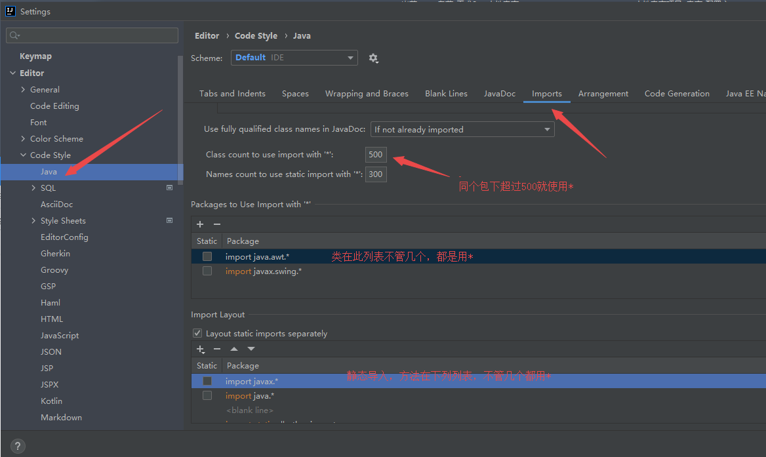Select HTML code style
This screenshot has width=766, height=457.
pyautogui.click(x=52, y=319)
